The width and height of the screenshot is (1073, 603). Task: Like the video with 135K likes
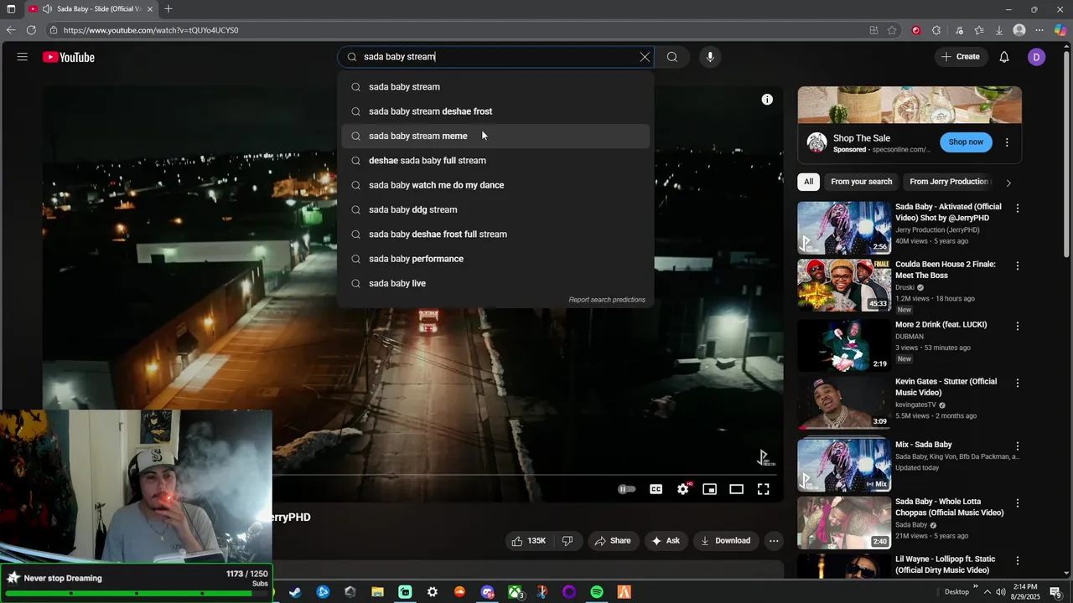click(529, 541)
